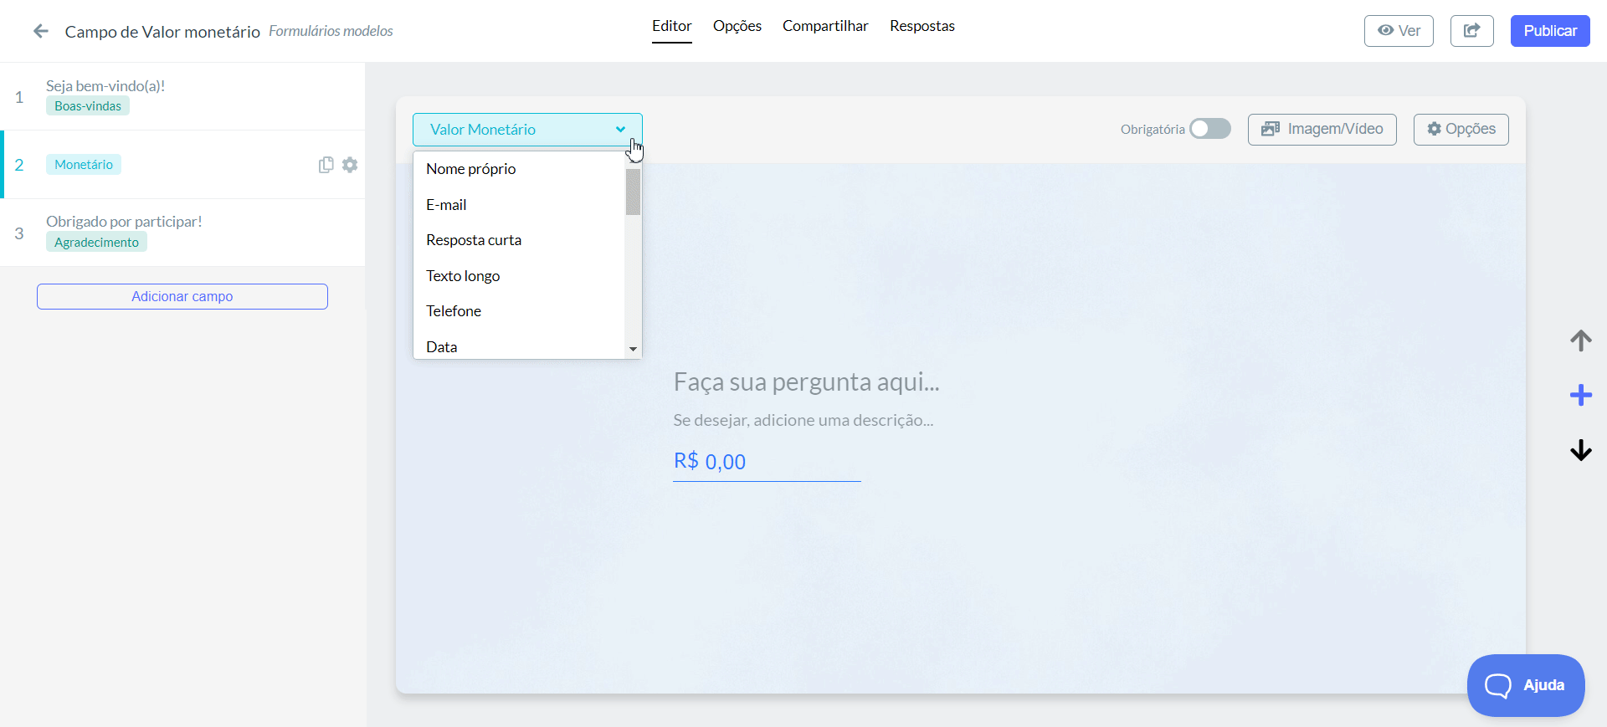Open Monetário field settings gear icon
1607x727 pixels.
[x=350, y=165]
